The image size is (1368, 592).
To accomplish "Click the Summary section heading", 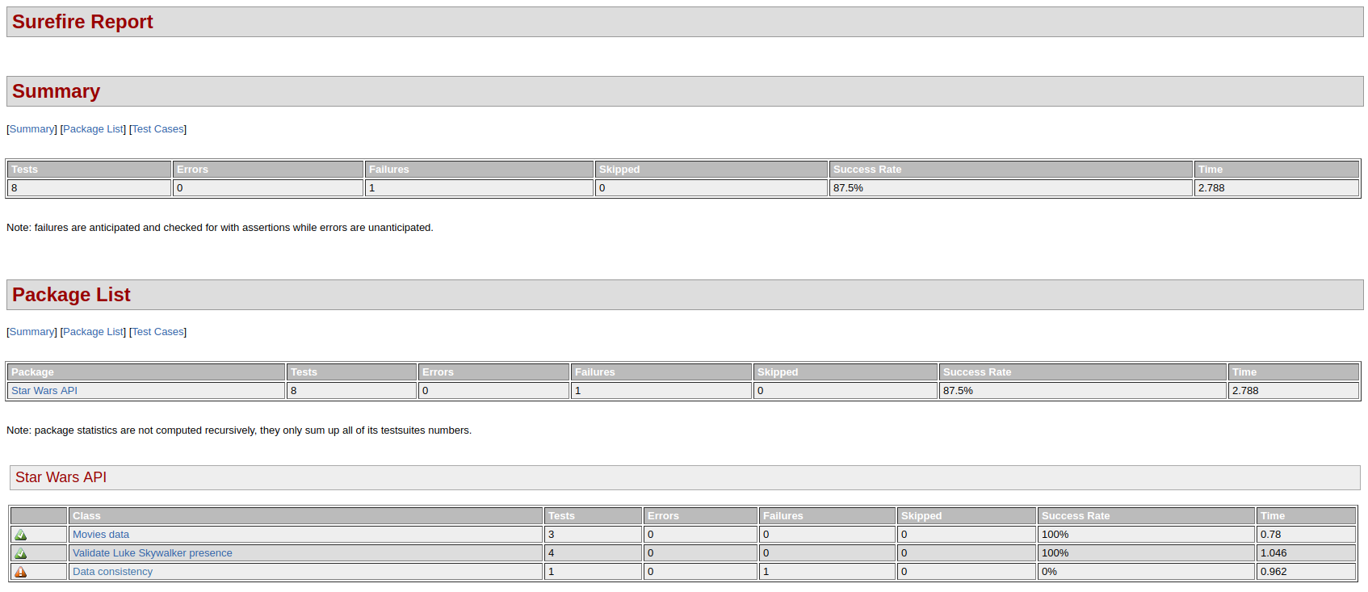I will click(x=56, y=91).
